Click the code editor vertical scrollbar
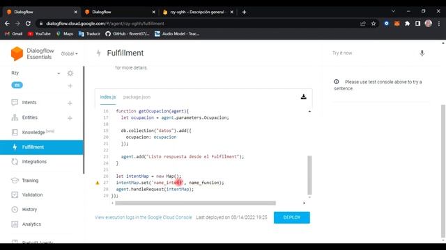 click(309, 175)
